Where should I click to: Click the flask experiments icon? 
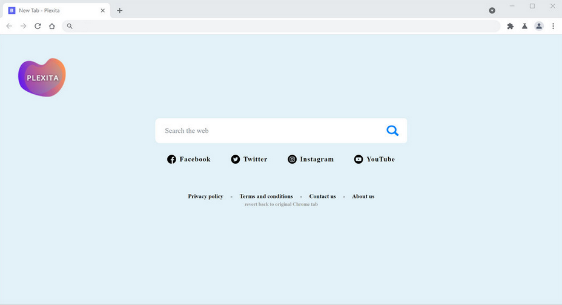tap(524, 26)
